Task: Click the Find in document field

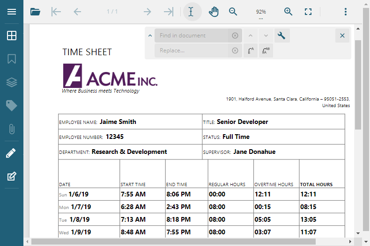Action: click(192, 36)
